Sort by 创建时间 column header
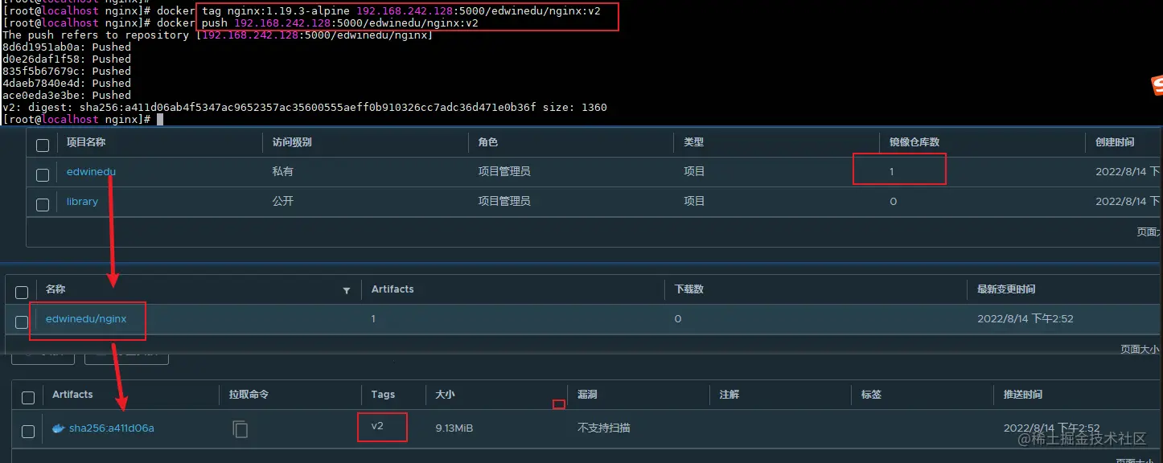The width and height of the screenshot is (1163, 463). (x=1115, y=141)
